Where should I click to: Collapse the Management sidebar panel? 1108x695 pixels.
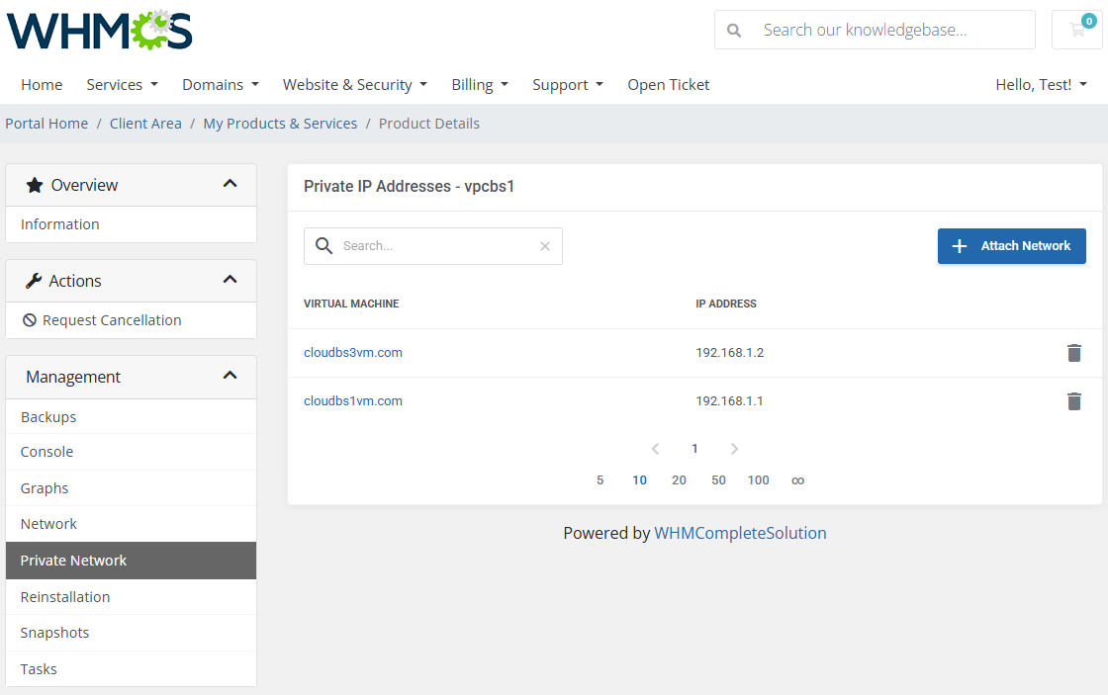point(230,376)
